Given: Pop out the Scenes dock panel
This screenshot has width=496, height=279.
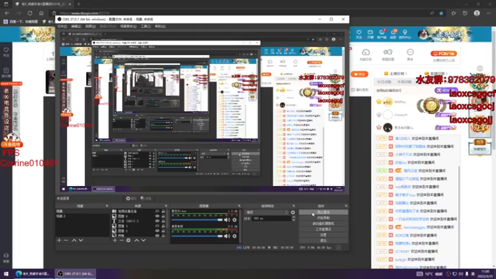Looking at the screenshot, I should 107,206.
